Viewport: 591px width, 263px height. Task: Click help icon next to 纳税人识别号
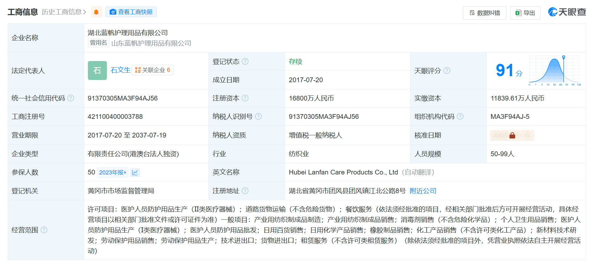click(x=259, y=116)
